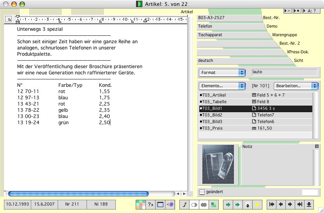
Task: Open the Format dropdown
Action: (x=222, y=72)
